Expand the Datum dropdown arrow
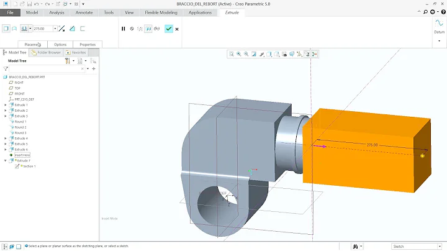447x251 pixels. [x=440, y=41]
